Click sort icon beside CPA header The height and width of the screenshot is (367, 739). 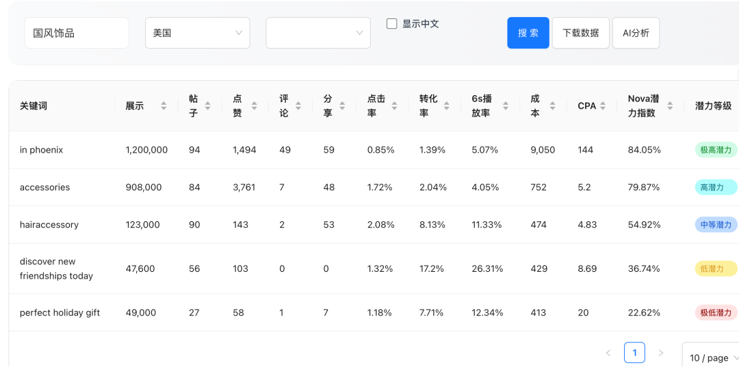[603, 106]
